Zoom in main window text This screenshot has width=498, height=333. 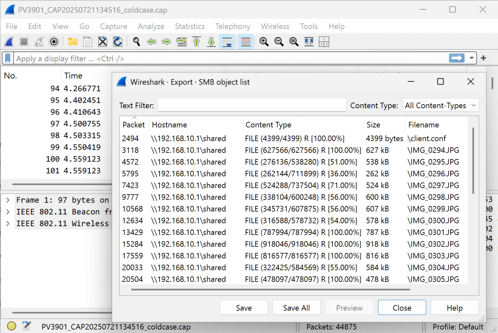264,42
